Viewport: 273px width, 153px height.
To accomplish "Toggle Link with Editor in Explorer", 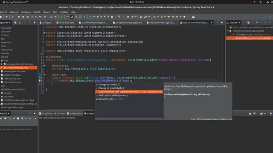I will pos(19,23).
